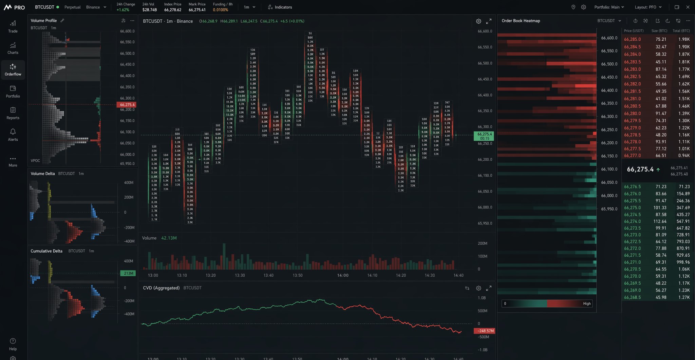695x360 pixels.
Task: Close the PRO window with X button
Action: pos(688,7)
